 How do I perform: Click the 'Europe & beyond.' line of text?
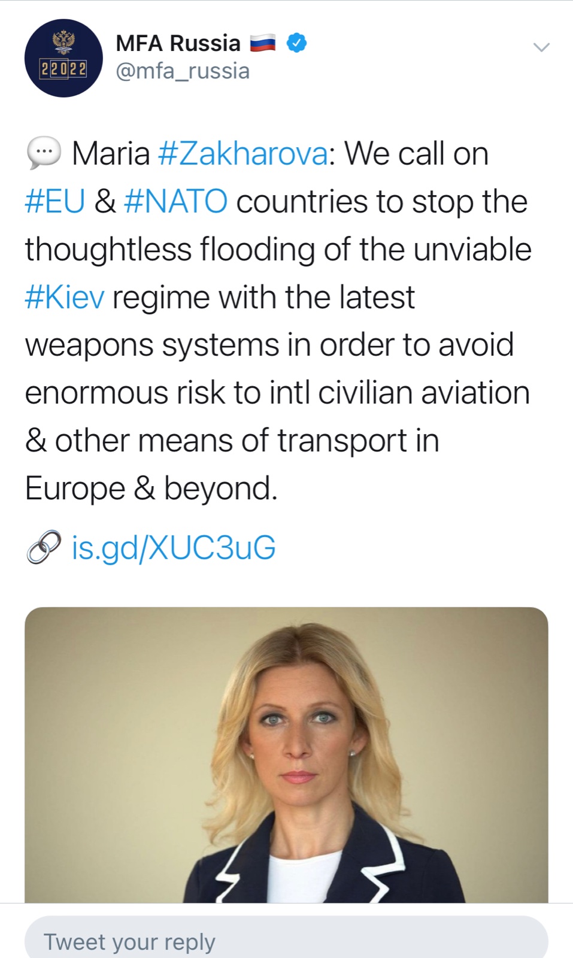coord(151,489)
